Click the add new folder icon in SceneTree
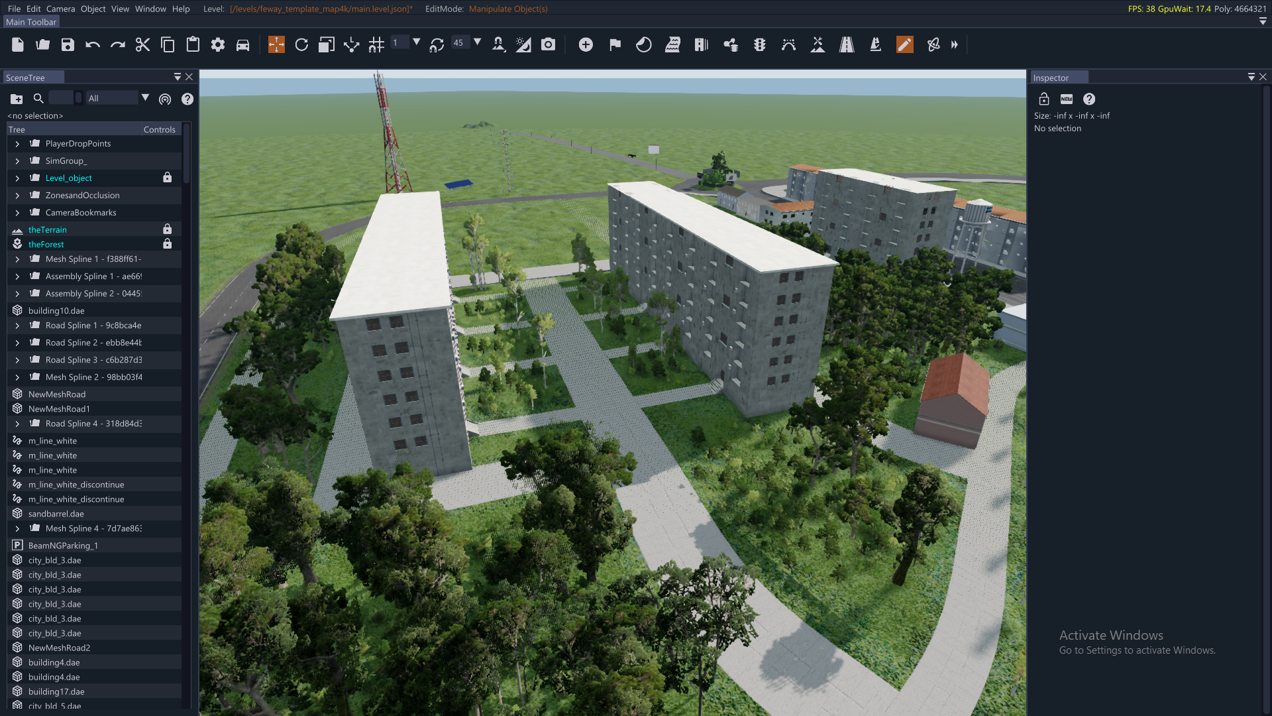 point(17,99)
